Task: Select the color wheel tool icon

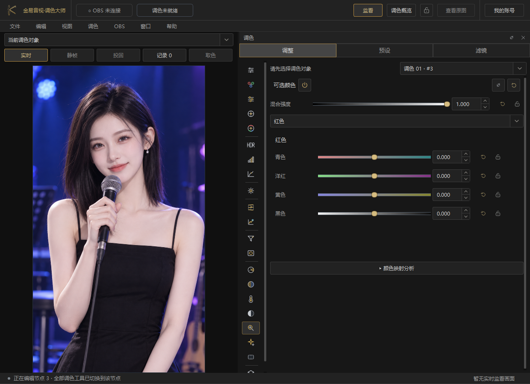Action: [x=251, y=128]
